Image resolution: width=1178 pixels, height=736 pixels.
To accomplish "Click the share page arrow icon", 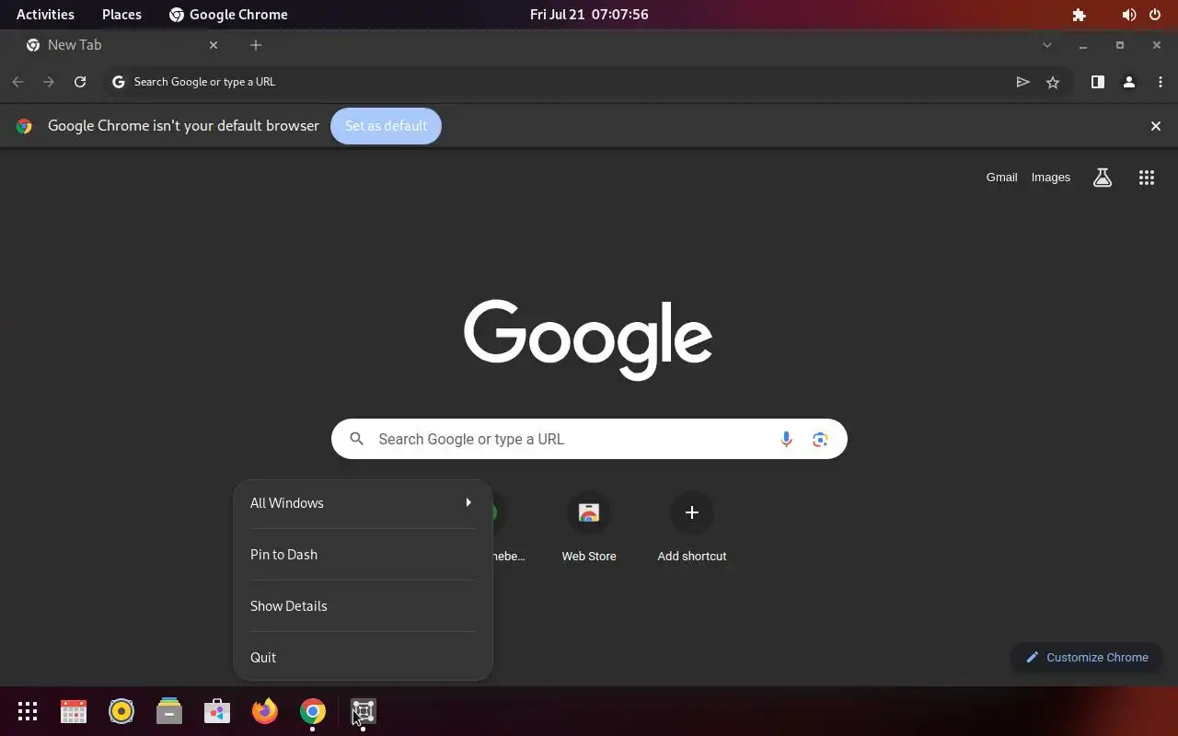I will (x=1022, y=82).
